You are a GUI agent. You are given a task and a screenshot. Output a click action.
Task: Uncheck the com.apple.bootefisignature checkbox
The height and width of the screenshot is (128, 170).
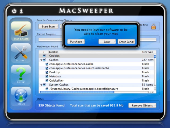[47, 89]
